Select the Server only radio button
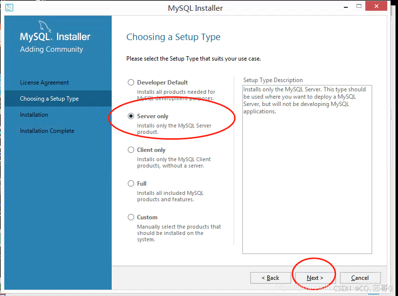 point(131,116)
